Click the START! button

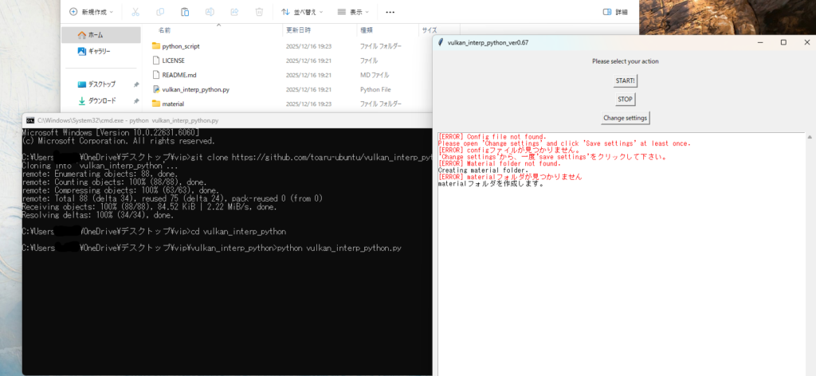click(626, 80)
